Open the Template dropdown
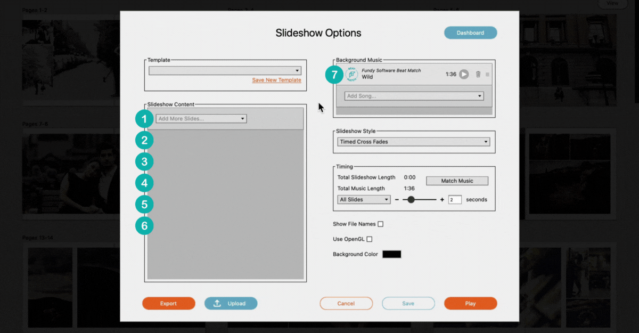639x333 pixels. click(x=225, y=70)
